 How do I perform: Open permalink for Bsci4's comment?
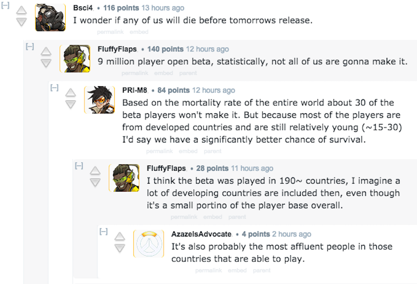pyautogui.click(x=110, y=32)
